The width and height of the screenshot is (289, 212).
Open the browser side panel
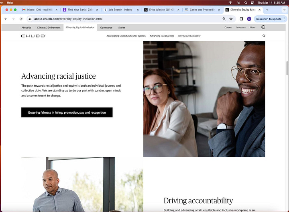coord(242,19)
